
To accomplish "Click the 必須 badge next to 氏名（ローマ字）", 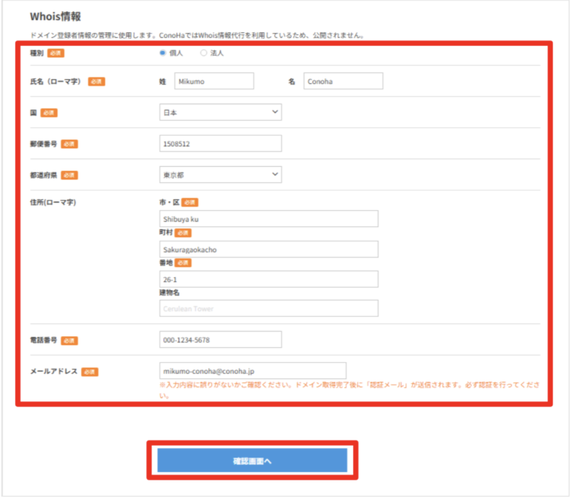I will coord(96,82).
